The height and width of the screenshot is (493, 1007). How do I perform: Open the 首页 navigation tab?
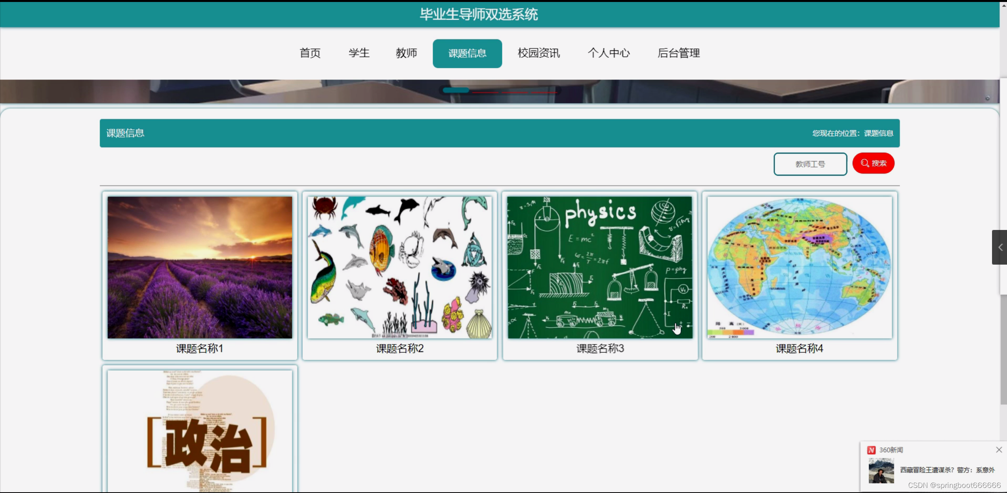coord(310,53)
